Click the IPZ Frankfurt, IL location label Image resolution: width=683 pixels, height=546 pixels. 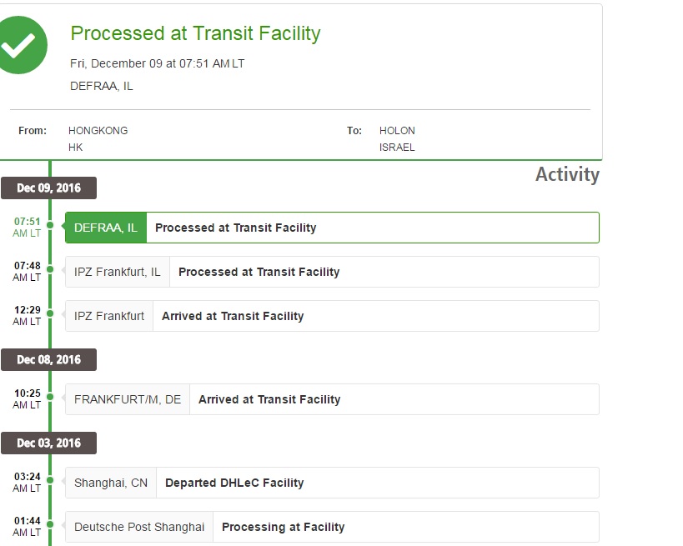point(118,272)
